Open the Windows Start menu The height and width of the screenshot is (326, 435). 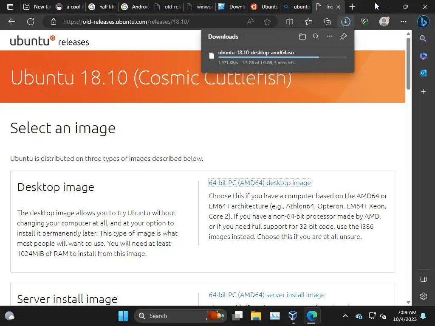pyautogui.click(x=123, y=316)
